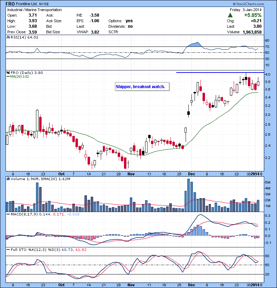Click the High value 3.93
The image size is (277, 288).
[33, 21]
